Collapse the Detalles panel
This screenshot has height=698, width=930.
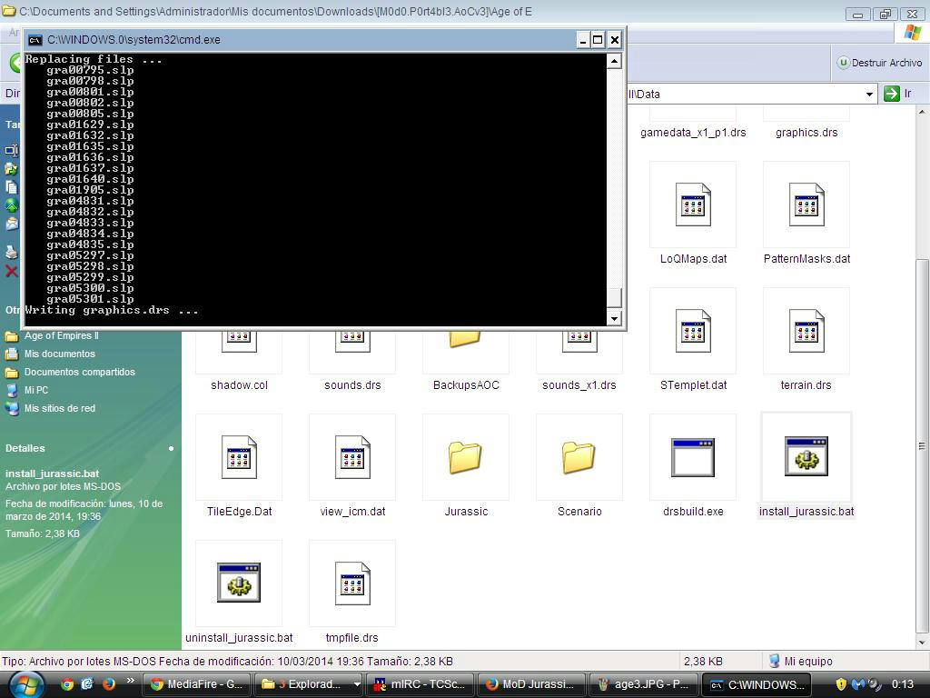171,448
